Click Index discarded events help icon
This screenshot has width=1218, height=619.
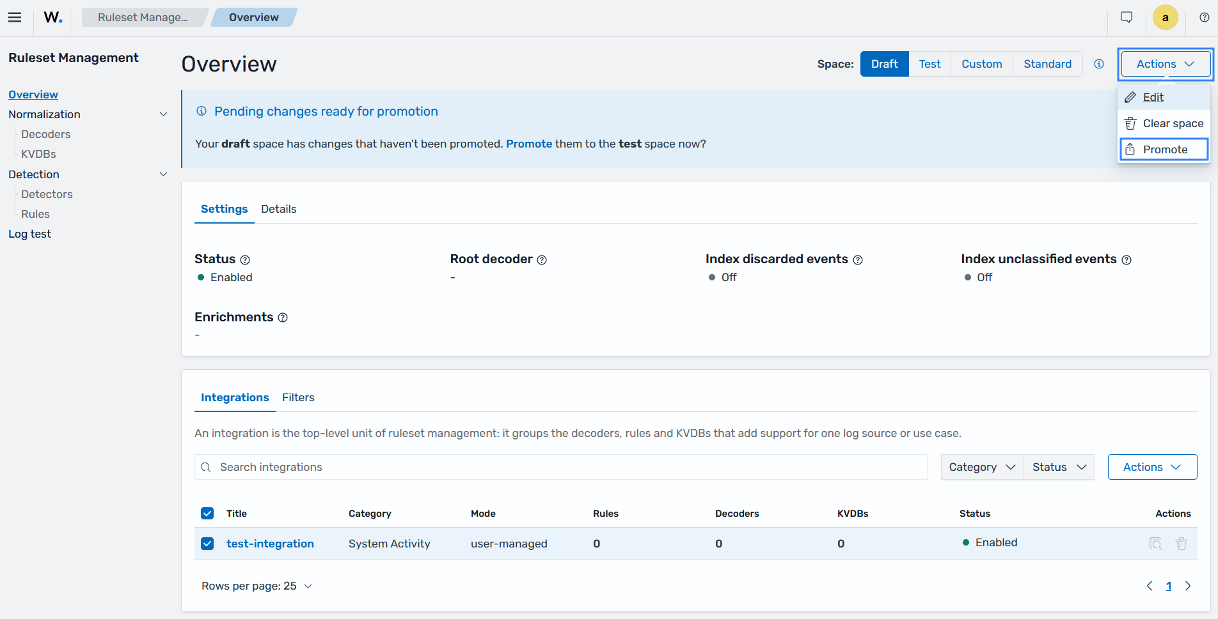(858, 260)
